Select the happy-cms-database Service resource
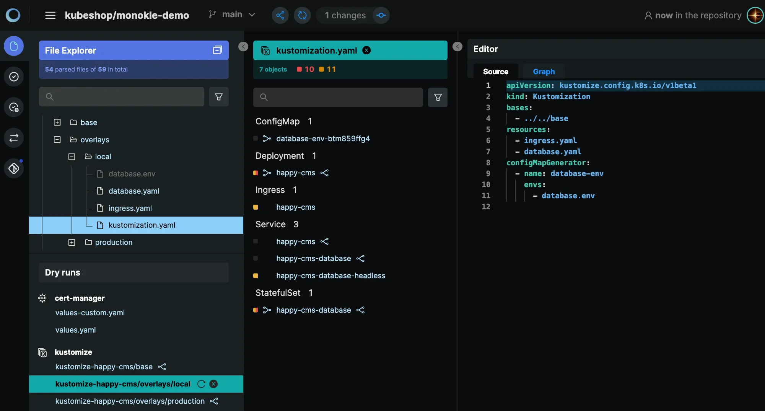765x411 pixels. tap(313, 259)
